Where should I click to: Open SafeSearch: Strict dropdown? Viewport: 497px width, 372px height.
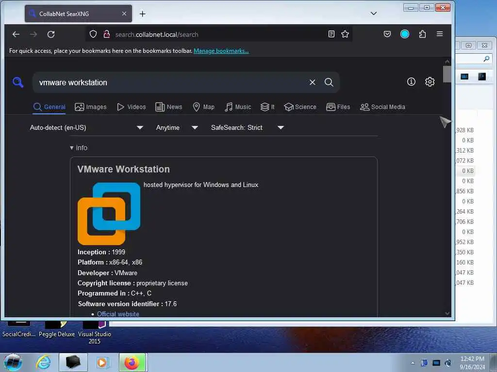coord(247,127)
